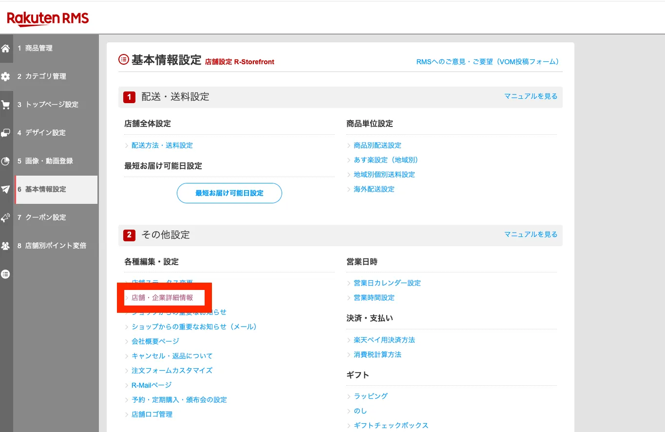Open the ラッピング link

pos(371,396)
